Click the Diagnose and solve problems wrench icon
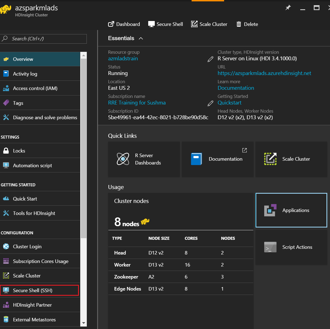Viewport: 330px width, 329px height. (6, 118)
